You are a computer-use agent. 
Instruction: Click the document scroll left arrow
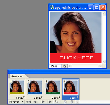point(70,66)
